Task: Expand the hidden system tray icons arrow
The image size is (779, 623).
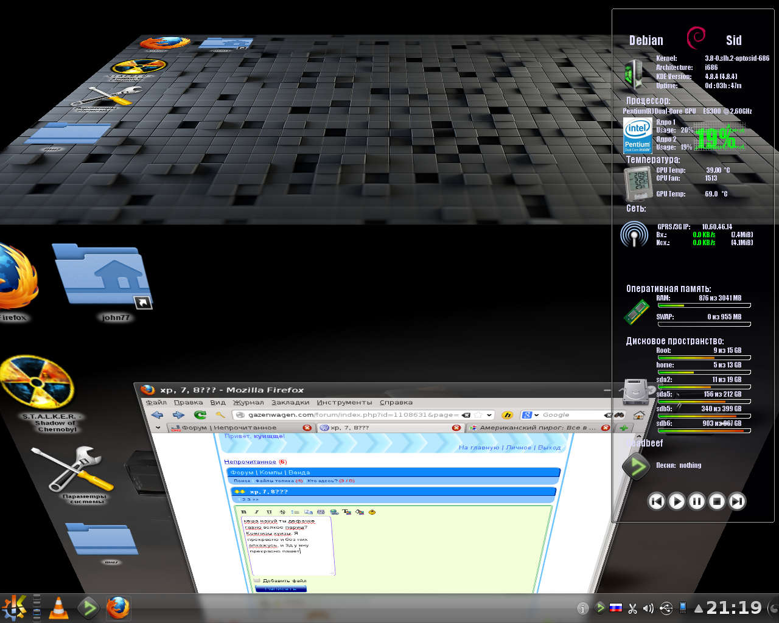Action: (698, 608)
